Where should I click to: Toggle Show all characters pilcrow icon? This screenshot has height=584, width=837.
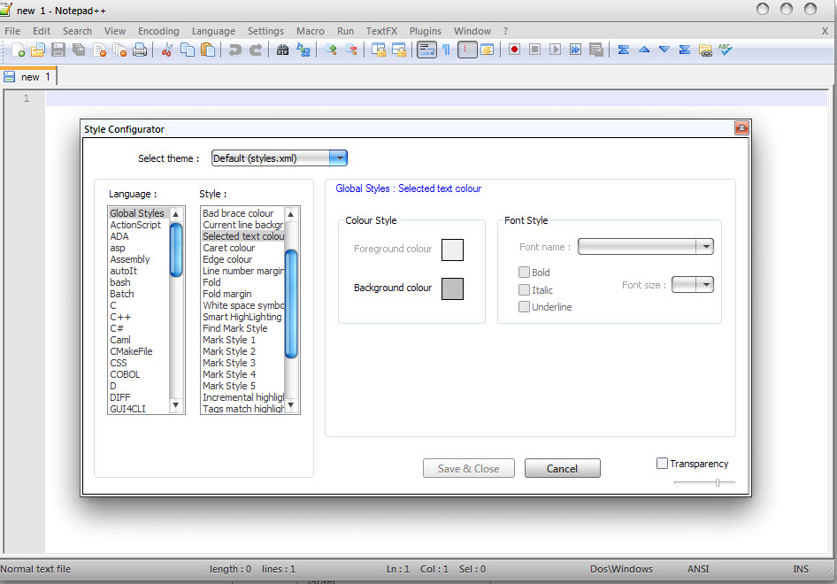tap(447, 50)
